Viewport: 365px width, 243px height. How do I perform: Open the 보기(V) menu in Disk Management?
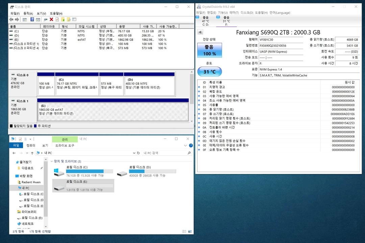click(x=41, y=13)
